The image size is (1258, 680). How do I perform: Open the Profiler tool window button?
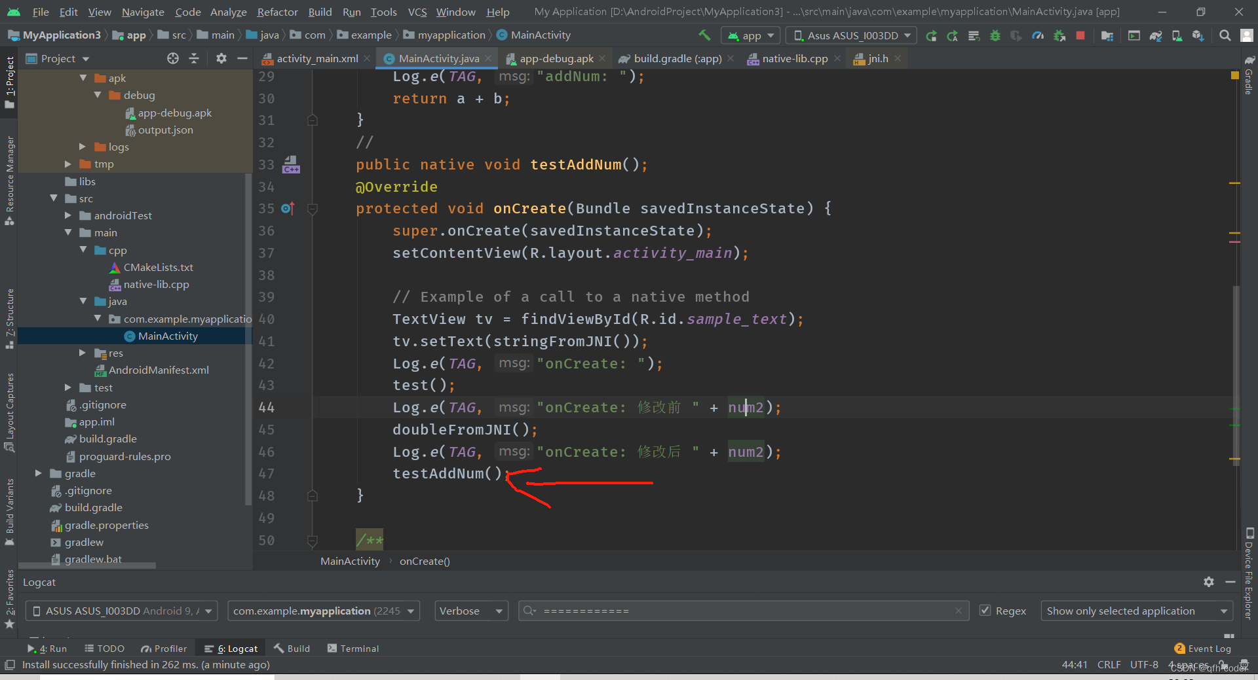tap(164, 649)
